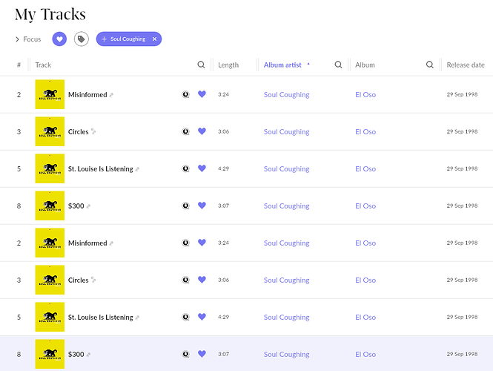Click the My Tracks page heading

click(50, 14)
